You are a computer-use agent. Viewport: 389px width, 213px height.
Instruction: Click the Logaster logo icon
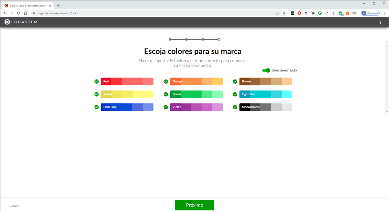(7, 22)
